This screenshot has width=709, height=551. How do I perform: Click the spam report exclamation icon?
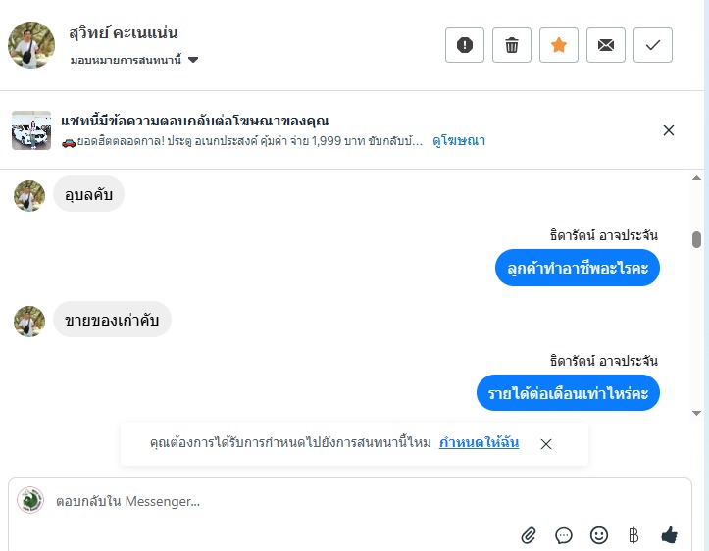465,45
